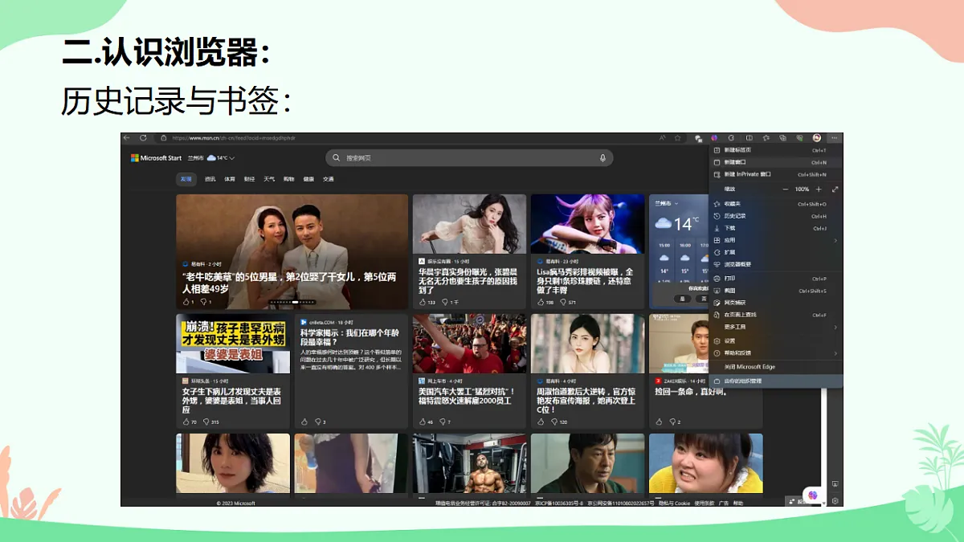
Task: Select the 交通 tab
Action: coord(329,179)
